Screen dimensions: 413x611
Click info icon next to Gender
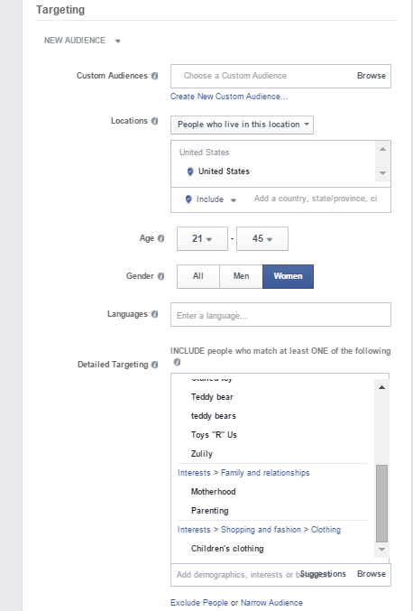(x=161, y=276)
